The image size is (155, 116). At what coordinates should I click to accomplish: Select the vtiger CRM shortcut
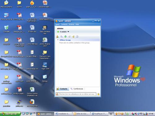tap(45, 66)
